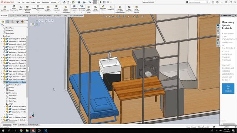Open the PropertyManager tab icon
237x133 pixels.
[x=7, y=22]
